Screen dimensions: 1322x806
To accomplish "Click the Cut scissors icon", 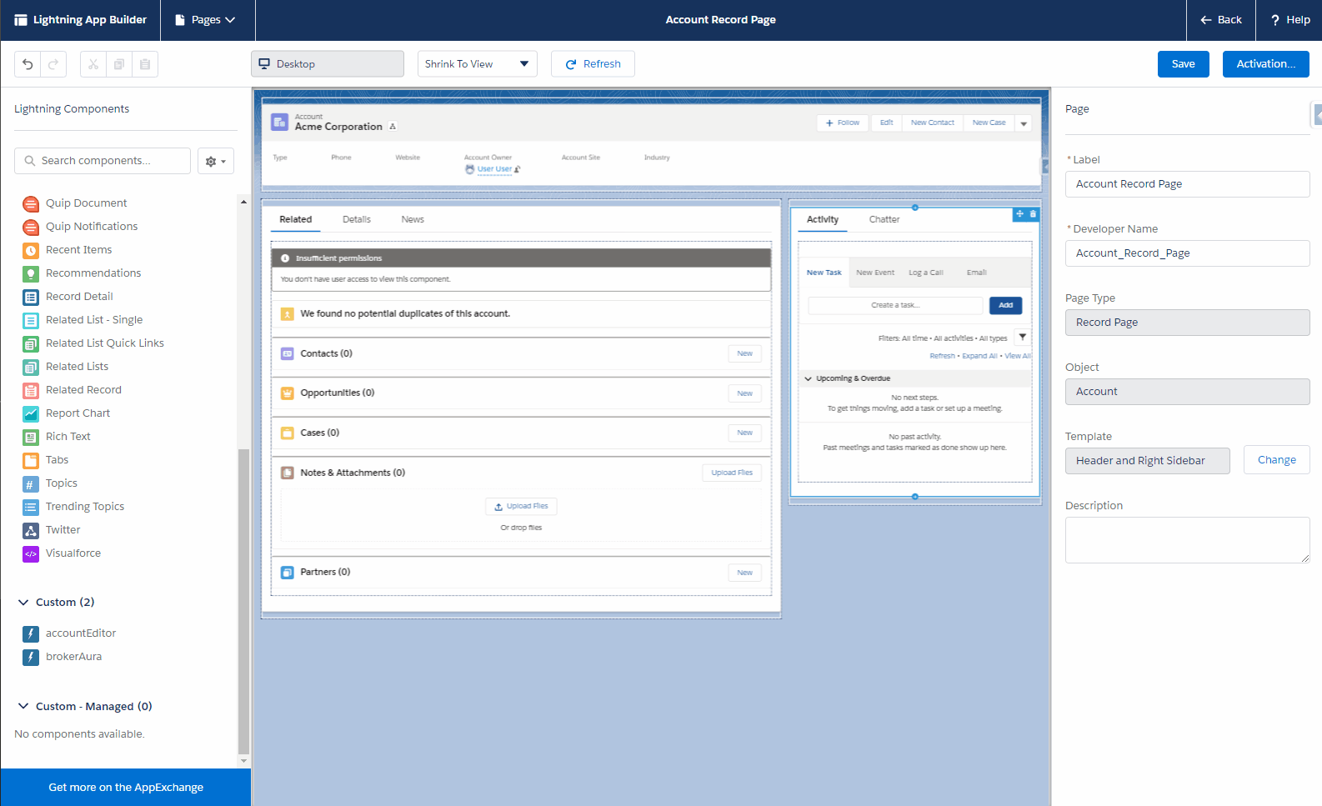I will (93, 64).
